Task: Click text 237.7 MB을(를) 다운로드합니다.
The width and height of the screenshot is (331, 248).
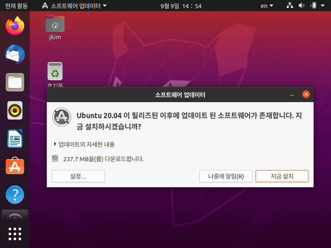Action: [x=103, y=159]
